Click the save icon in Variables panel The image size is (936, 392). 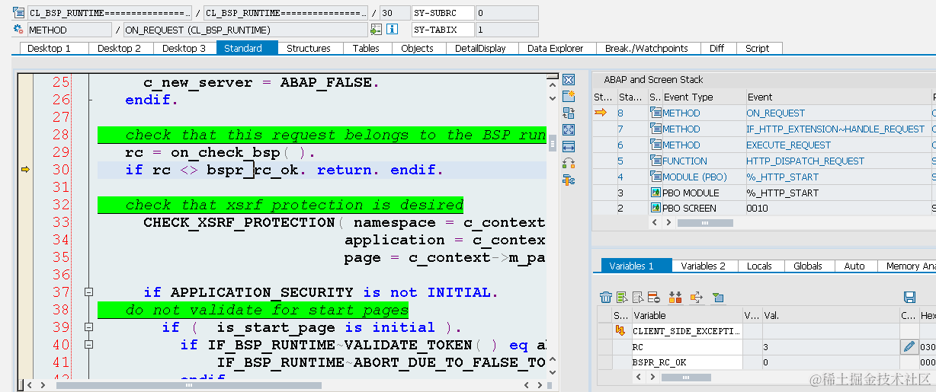tap(909, 297)
